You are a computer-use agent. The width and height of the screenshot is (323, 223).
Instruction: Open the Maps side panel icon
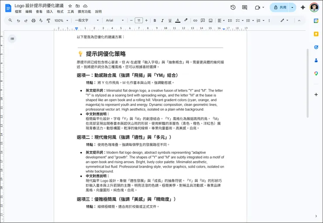[x=316, y=74]
